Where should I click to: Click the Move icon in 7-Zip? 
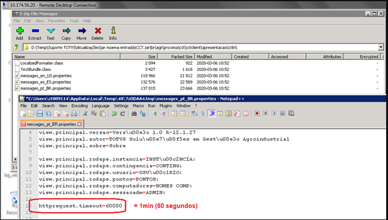[x=81, y=33]
